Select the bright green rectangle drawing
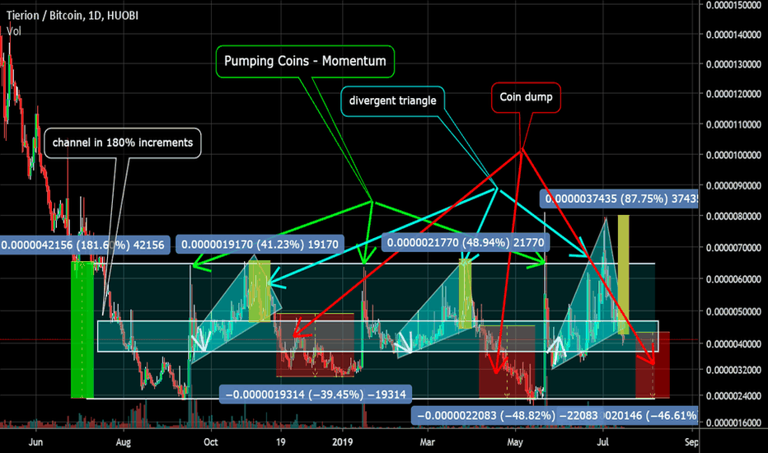This screenshot has height=453, width=768. pos(82,329)
